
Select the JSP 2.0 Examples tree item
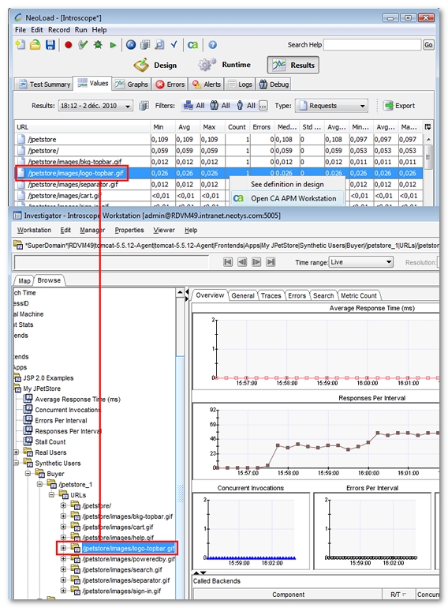pos(48,377)
